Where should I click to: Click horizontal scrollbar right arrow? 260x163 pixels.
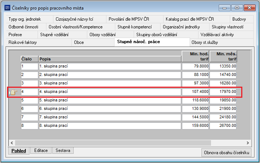pyautogui.click(x=248, y=143)
